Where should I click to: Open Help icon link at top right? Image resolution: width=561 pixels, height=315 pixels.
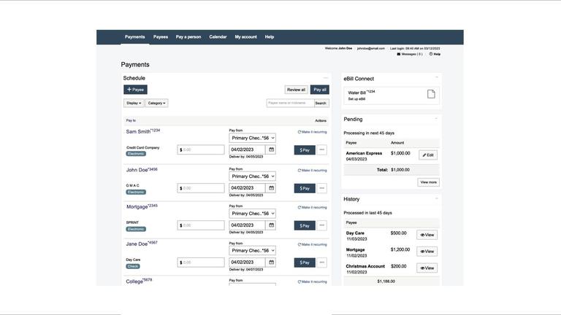point(431,54)
